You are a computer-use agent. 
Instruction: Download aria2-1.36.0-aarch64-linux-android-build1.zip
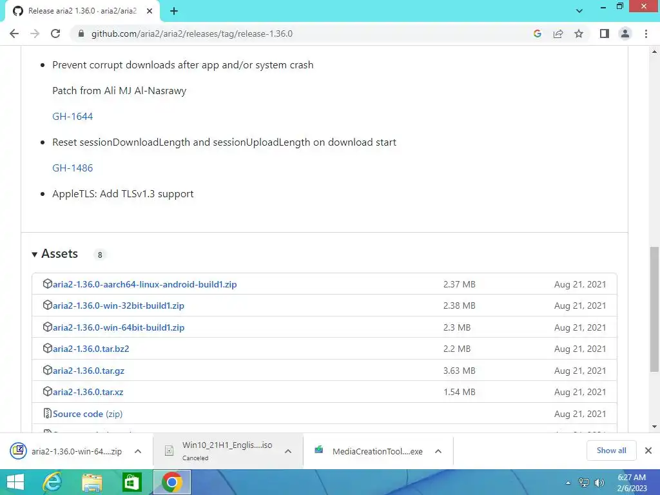coord(145,284)
